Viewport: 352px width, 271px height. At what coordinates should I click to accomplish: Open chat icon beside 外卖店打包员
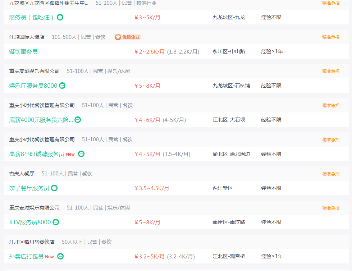[x=60, y=256]
